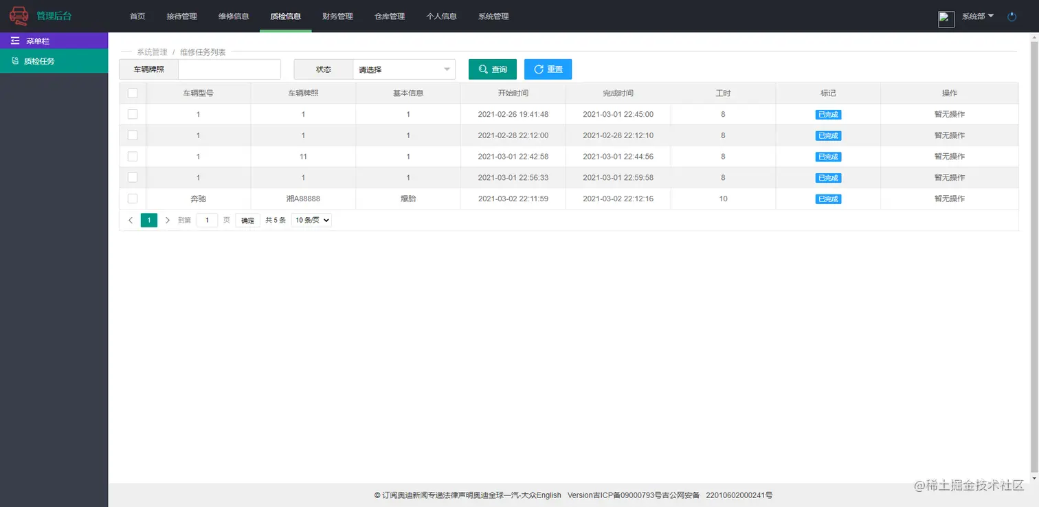Open the 首页 nav tab
1039x507 pixels.
coord(137,16)
